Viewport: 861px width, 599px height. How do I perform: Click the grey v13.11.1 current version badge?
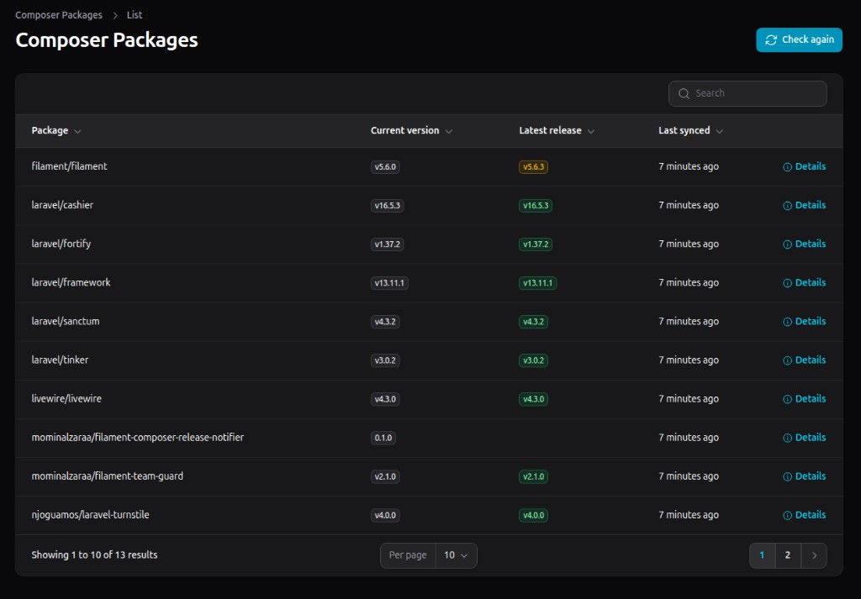coord(389,283)
